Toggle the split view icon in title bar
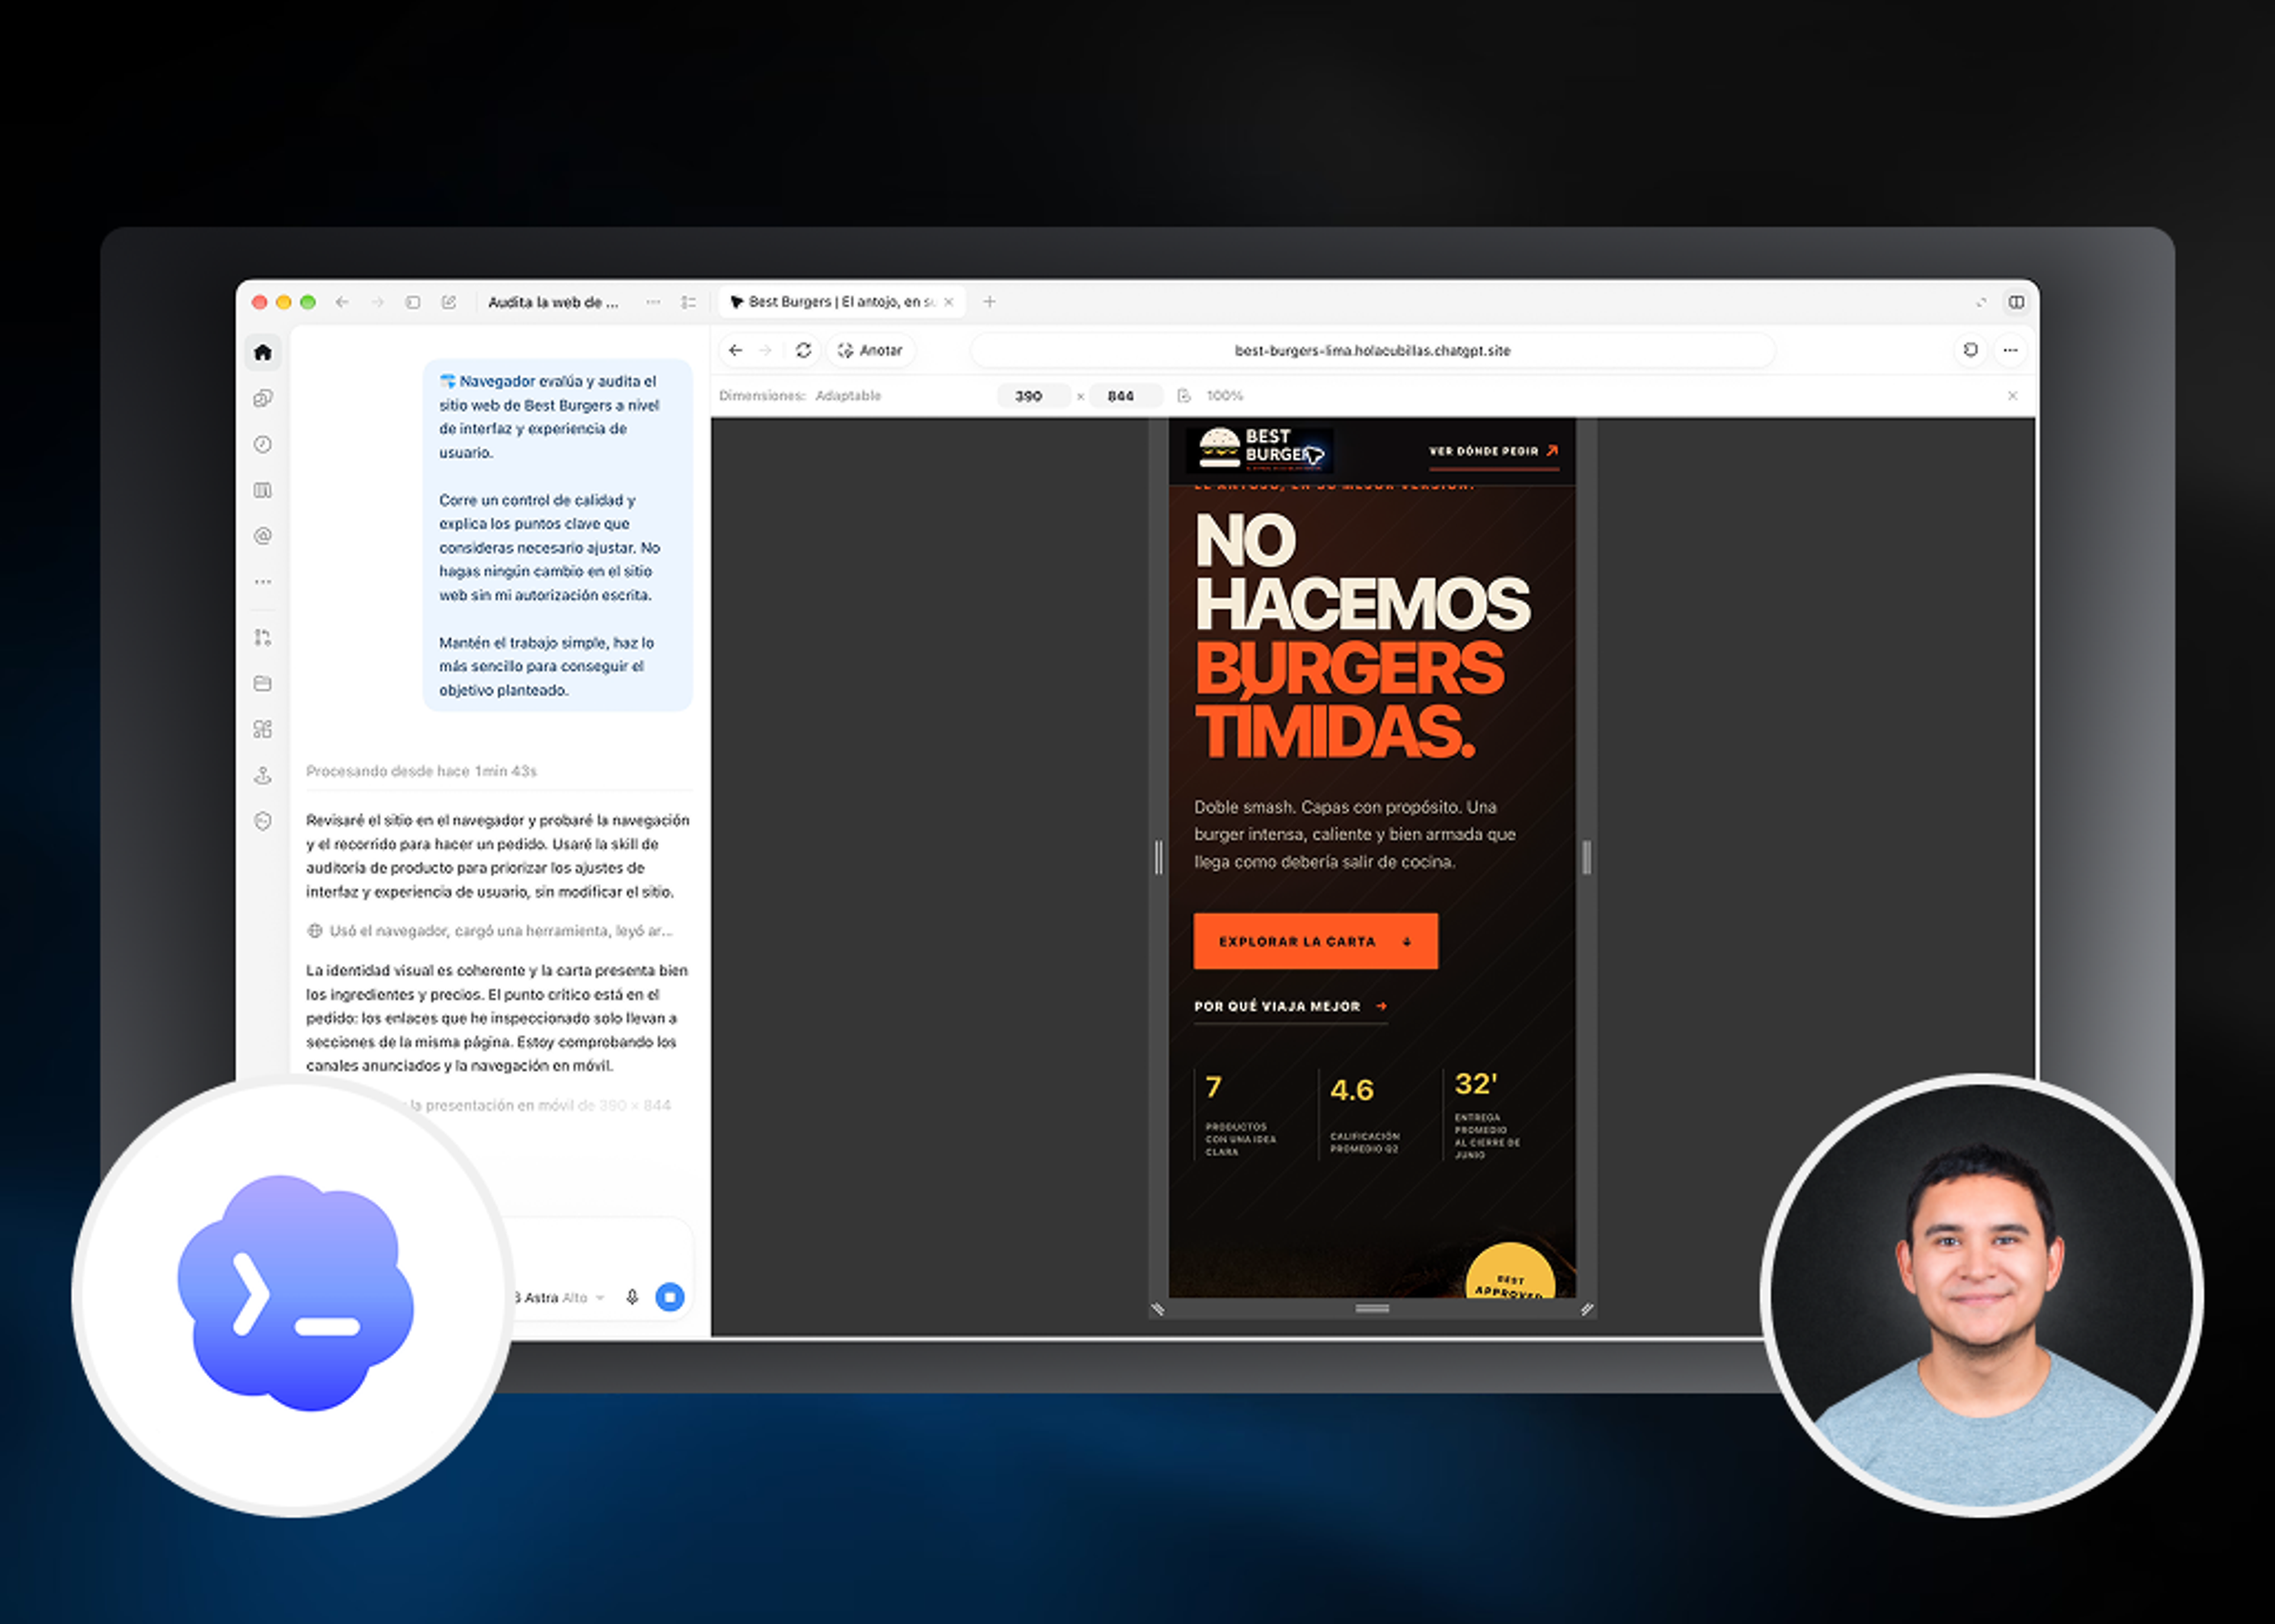Image resolution: width=2275 pixels, height=1624 pixels. 2016,302
